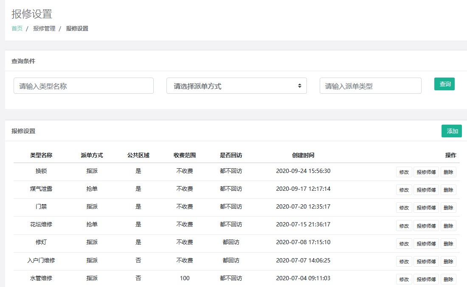Click the 派单类型 input field

pyautogui.click(x=370, y=86)
